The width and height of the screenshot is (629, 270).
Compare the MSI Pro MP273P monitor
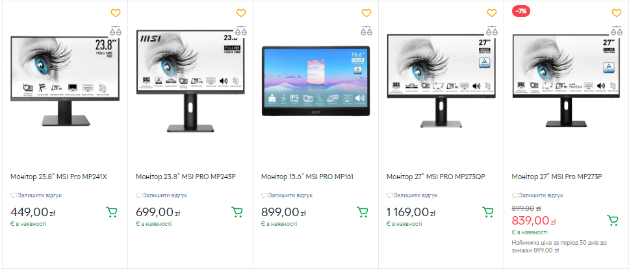617,31
